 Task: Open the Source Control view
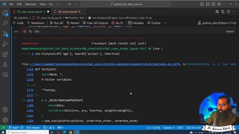click(5, 33)
